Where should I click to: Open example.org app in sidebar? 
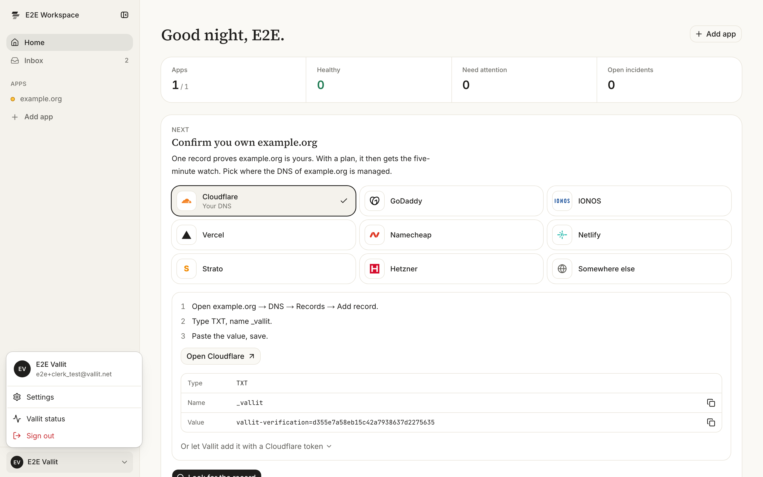69,99
